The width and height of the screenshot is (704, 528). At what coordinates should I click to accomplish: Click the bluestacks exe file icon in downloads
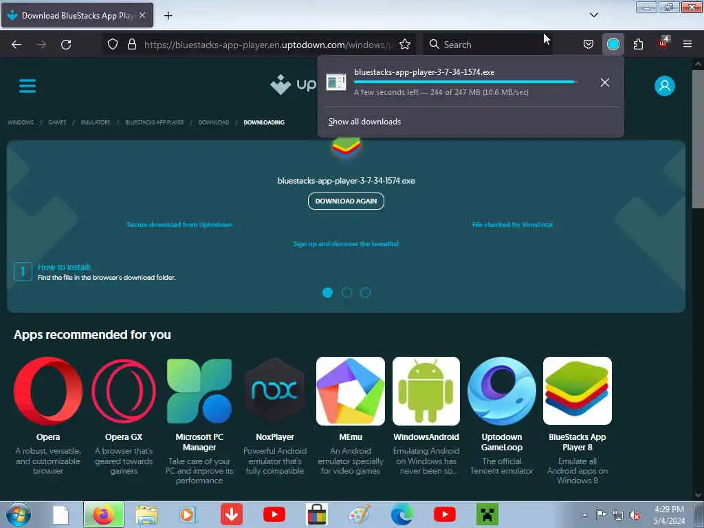point(335,82)
